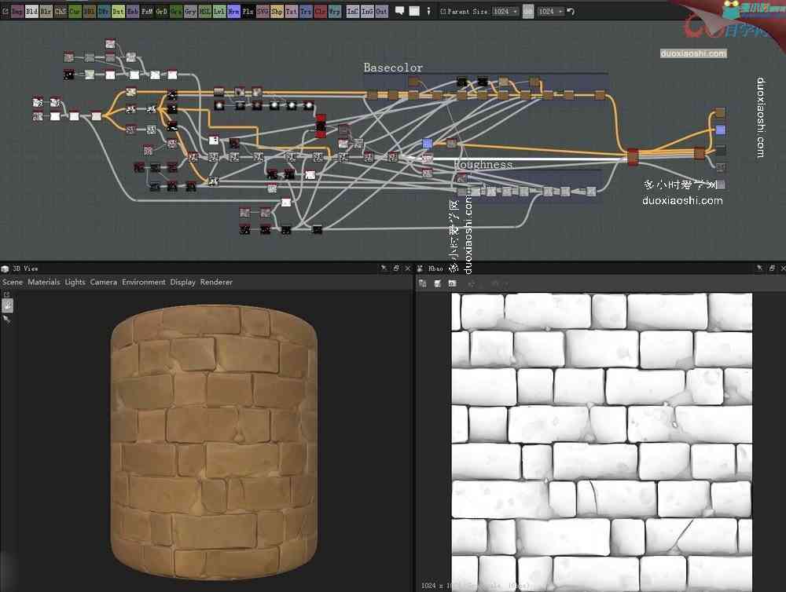Image resolution: width=786 pixels, height=592 pixels.
Task: Click the first icon in the node toolbar
Action: pyautogui.click(x=6, y=11)
